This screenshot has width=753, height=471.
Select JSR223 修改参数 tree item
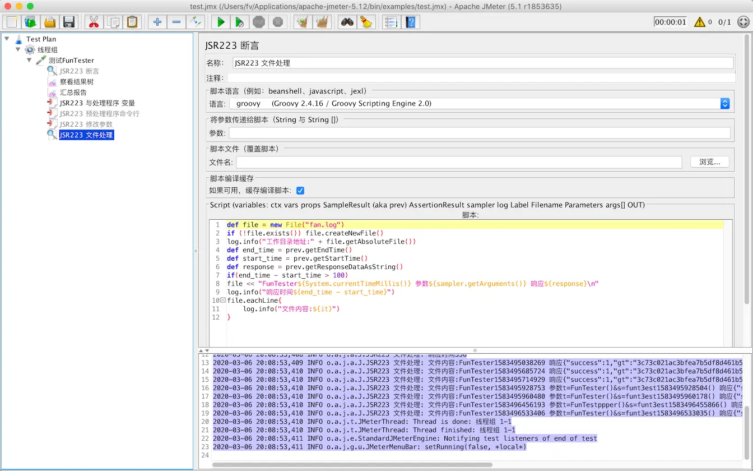click(x=86, y=124)
